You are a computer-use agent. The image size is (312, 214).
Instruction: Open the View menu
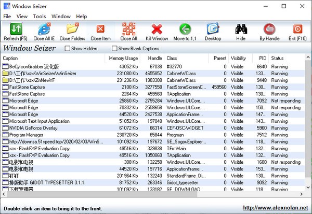[x=22, y=17]
